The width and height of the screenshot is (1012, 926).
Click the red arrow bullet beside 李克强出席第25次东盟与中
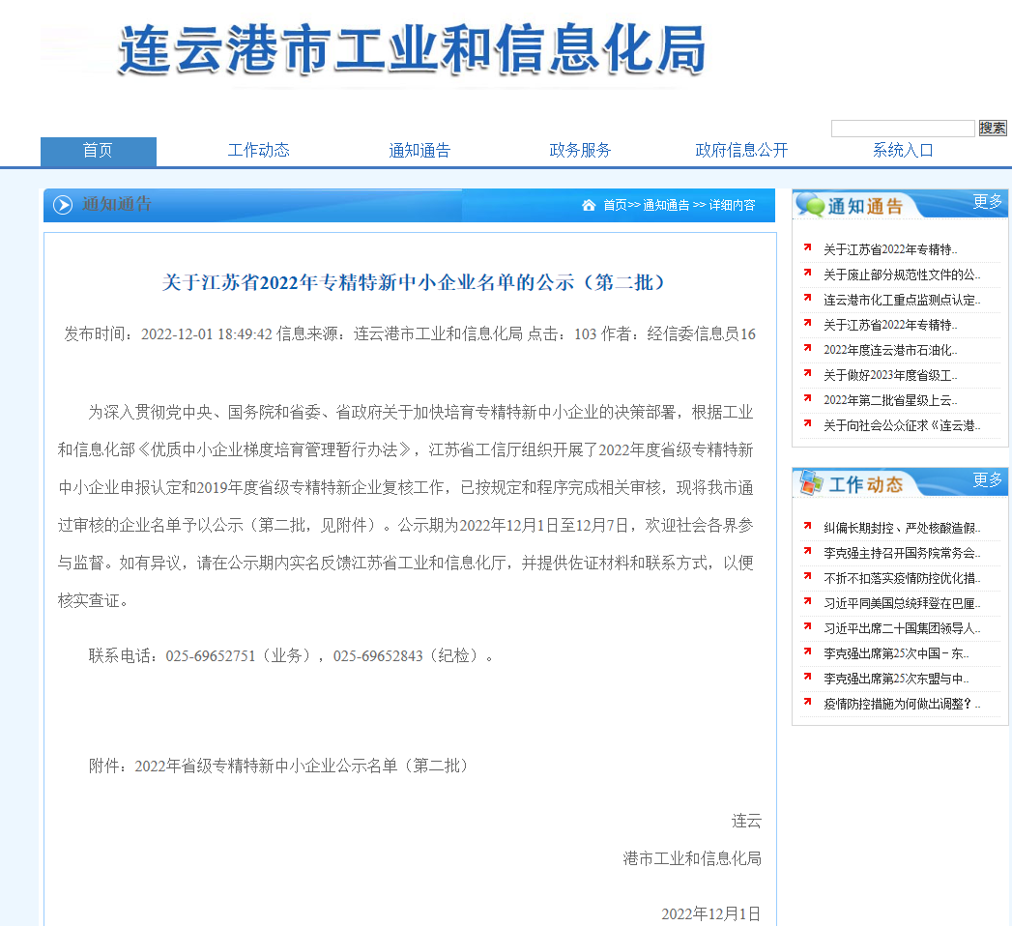click(x=807, y=677)
